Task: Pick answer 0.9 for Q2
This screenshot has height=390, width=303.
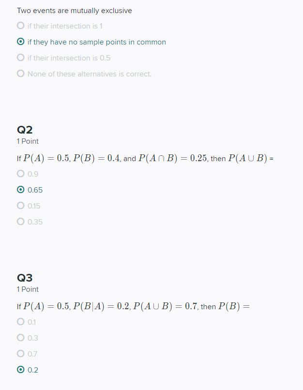Action: coord(20,174)
